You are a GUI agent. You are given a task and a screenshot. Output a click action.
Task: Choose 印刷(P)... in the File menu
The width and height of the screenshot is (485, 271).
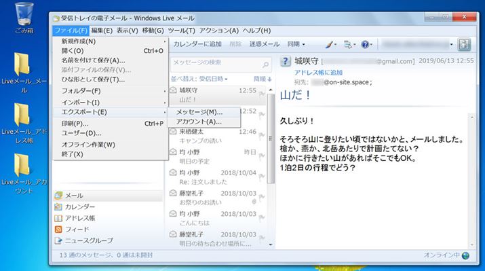pyautogui.click(x=111, y=124)
